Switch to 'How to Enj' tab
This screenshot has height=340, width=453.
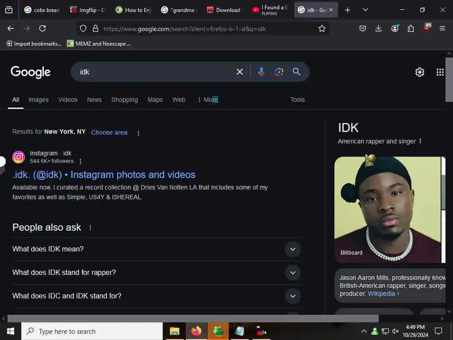tap(134, 10)
